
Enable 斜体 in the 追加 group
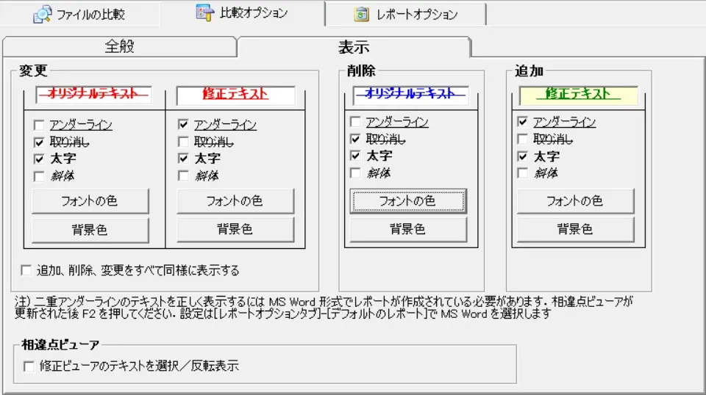tap(522, 173)
